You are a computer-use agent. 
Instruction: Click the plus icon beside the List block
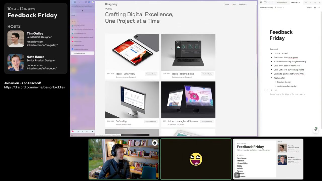264,90
